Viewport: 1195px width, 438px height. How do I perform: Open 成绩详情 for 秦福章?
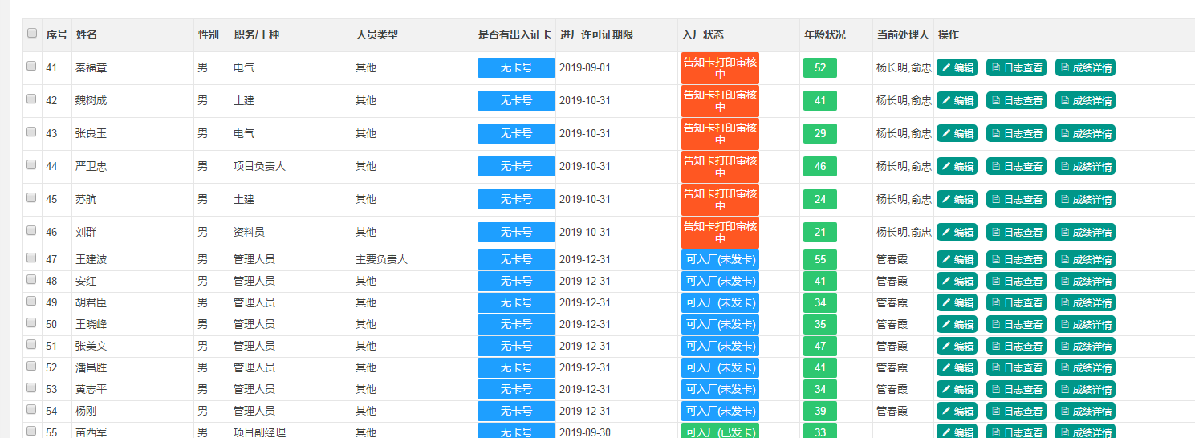(x=1085, y=67)
